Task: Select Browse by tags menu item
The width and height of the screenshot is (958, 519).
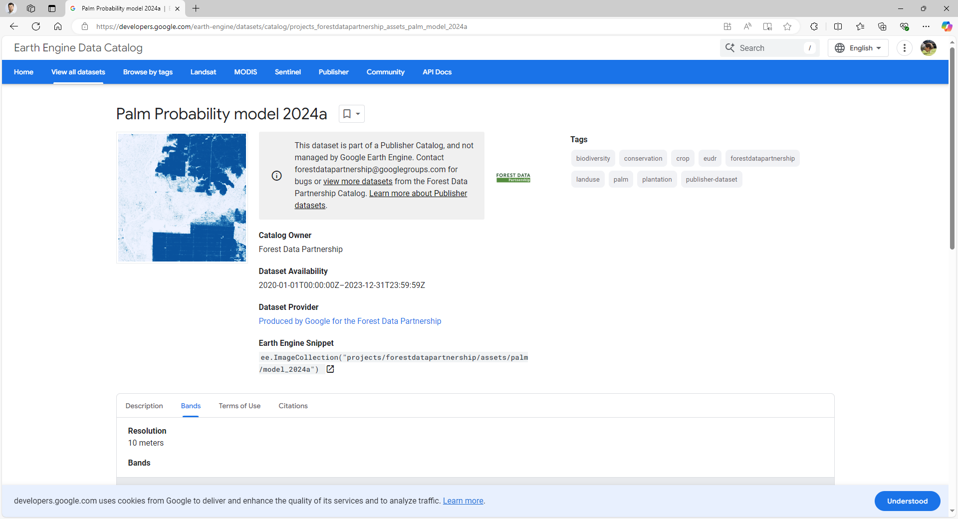Action: coord(148,72)
